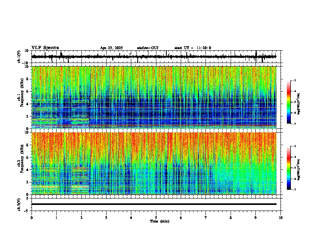Click the ch.2 spectrogram color scale bar
Viewport: 316px width, 244px height.
(x=289, y=168)
